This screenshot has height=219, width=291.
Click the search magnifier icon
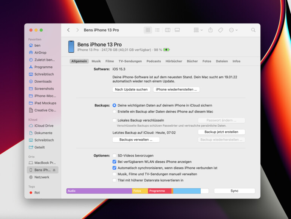tap(253, 30)
